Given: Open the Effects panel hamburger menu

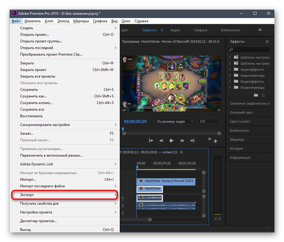Looking at the screenshot, I should [x=267, y=41].
